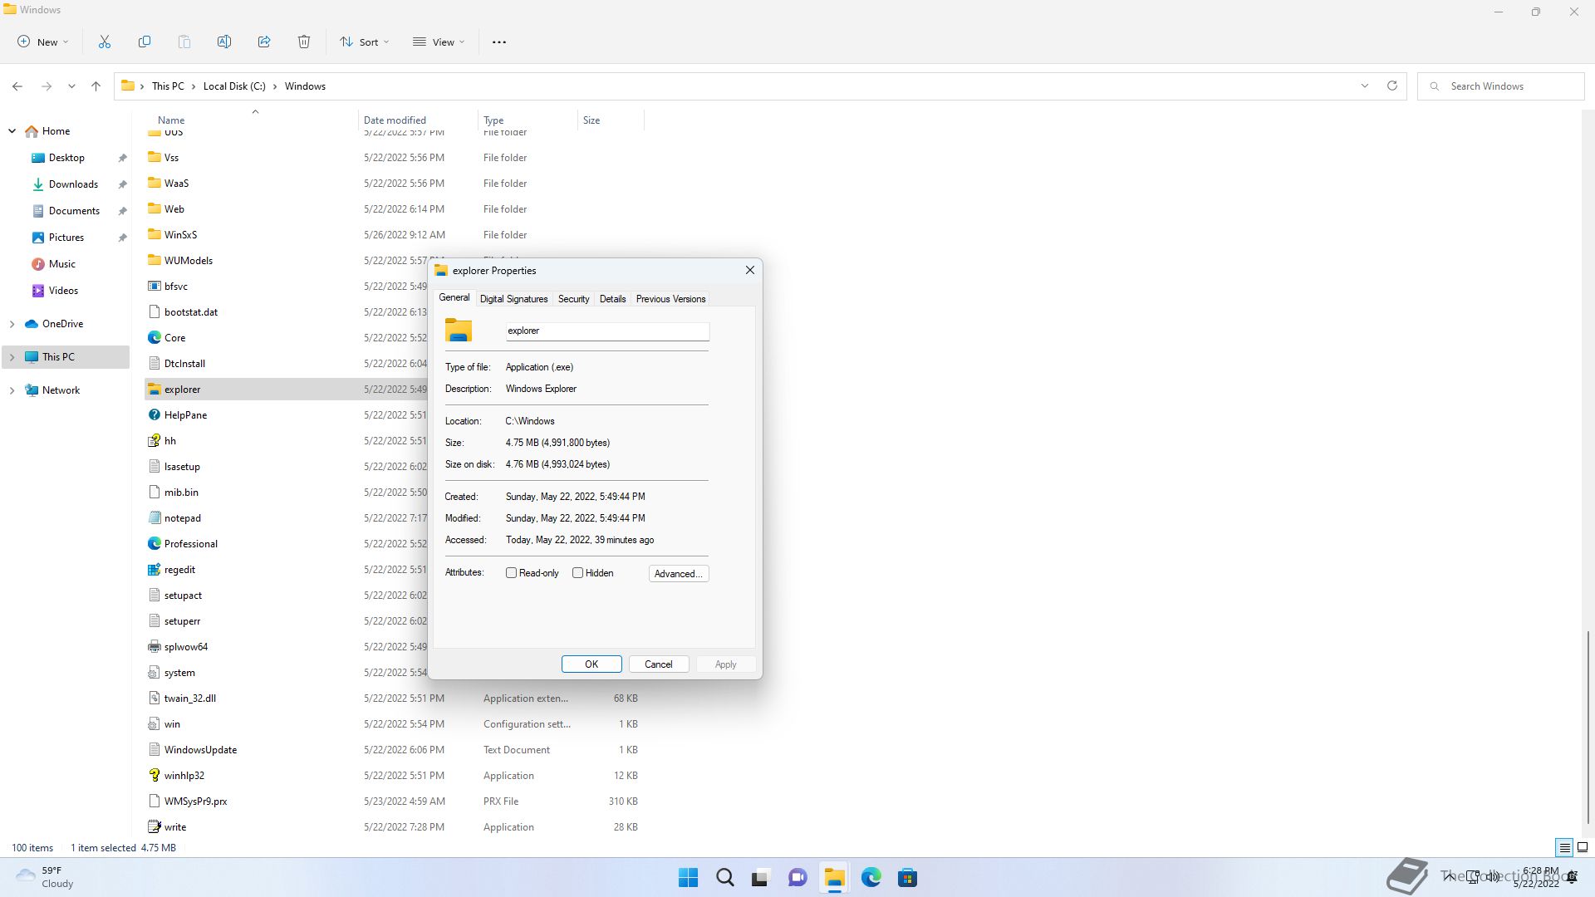Select the splwow64 printer file icon

click(x=154, y=647)
